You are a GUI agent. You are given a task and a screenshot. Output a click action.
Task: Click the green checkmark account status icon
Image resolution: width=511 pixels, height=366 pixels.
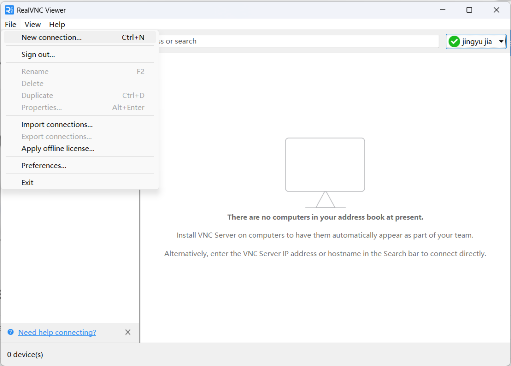pyautogui.click(x=454, y=42)
